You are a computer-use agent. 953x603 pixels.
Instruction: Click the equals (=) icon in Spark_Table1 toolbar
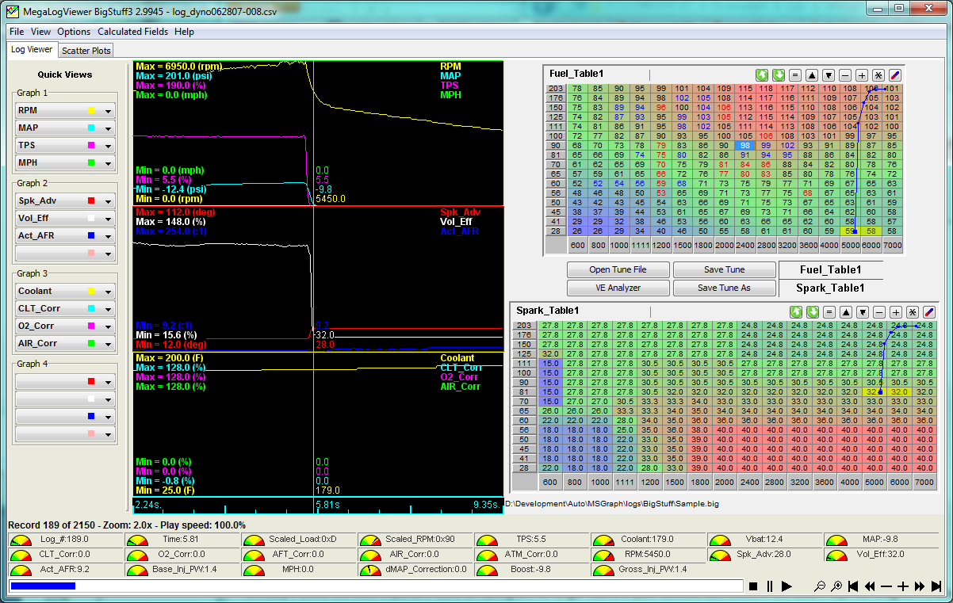(829, 311)
